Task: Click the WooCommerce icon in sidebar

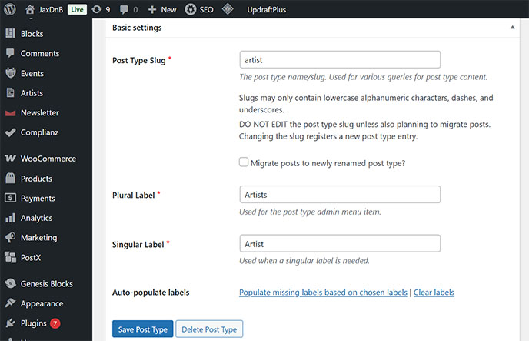Action: (11, 159)
